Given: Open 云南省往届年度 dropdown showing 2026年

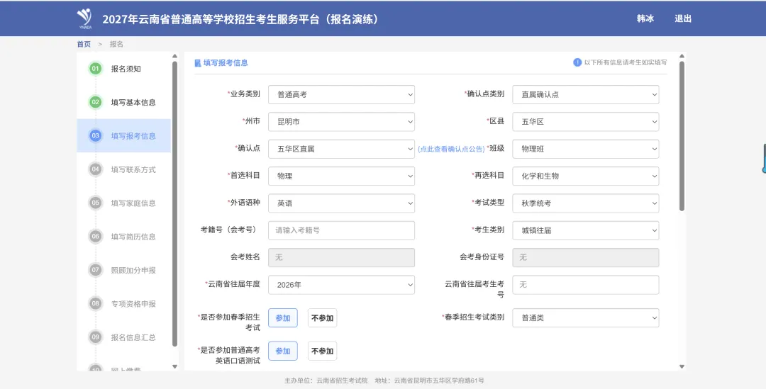Looking at the screenshot, I should [x=341, y=285].
